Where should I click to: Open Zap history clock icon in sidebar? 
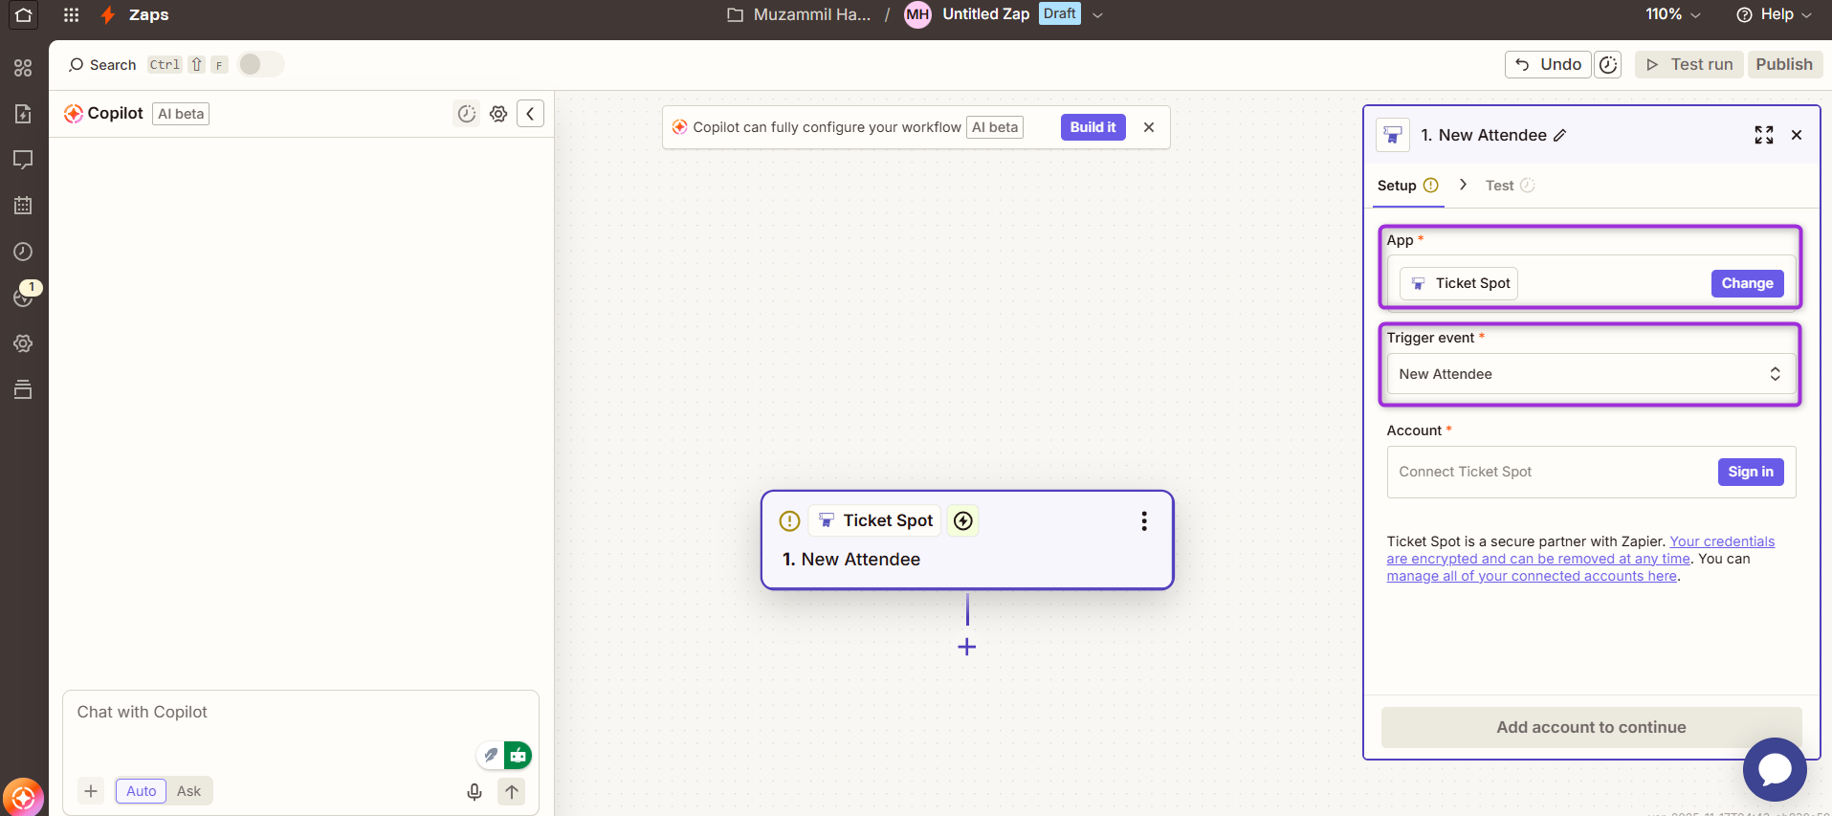(23, 252)
